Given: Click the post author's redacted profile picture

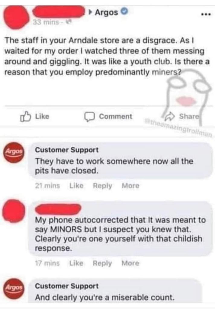Looking at the screenshot, I should pos(16,17).
